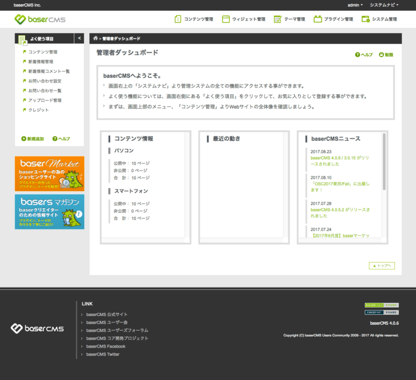Open システム管理 using its toolbar icon

tap(365, 19)
